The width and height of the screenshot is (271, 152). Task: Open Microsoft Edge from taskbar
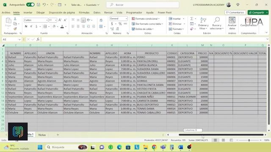[x=119, y=147]
